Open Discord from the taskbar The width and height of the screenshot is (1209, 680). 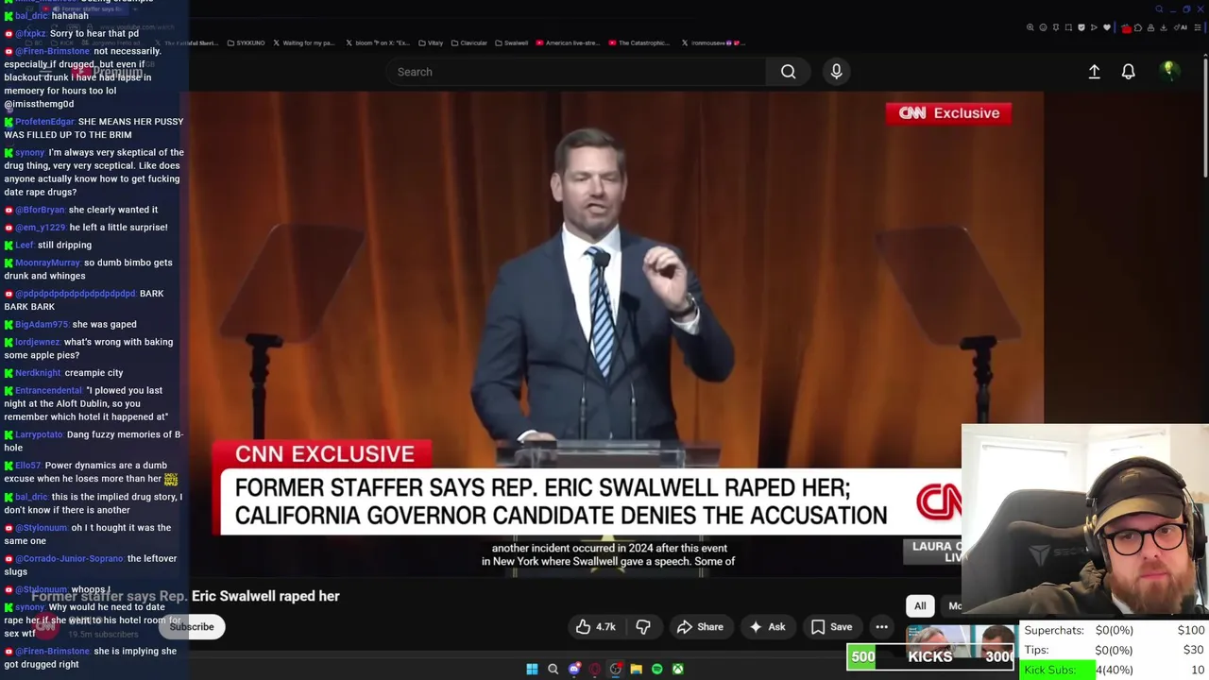(573, 669)
